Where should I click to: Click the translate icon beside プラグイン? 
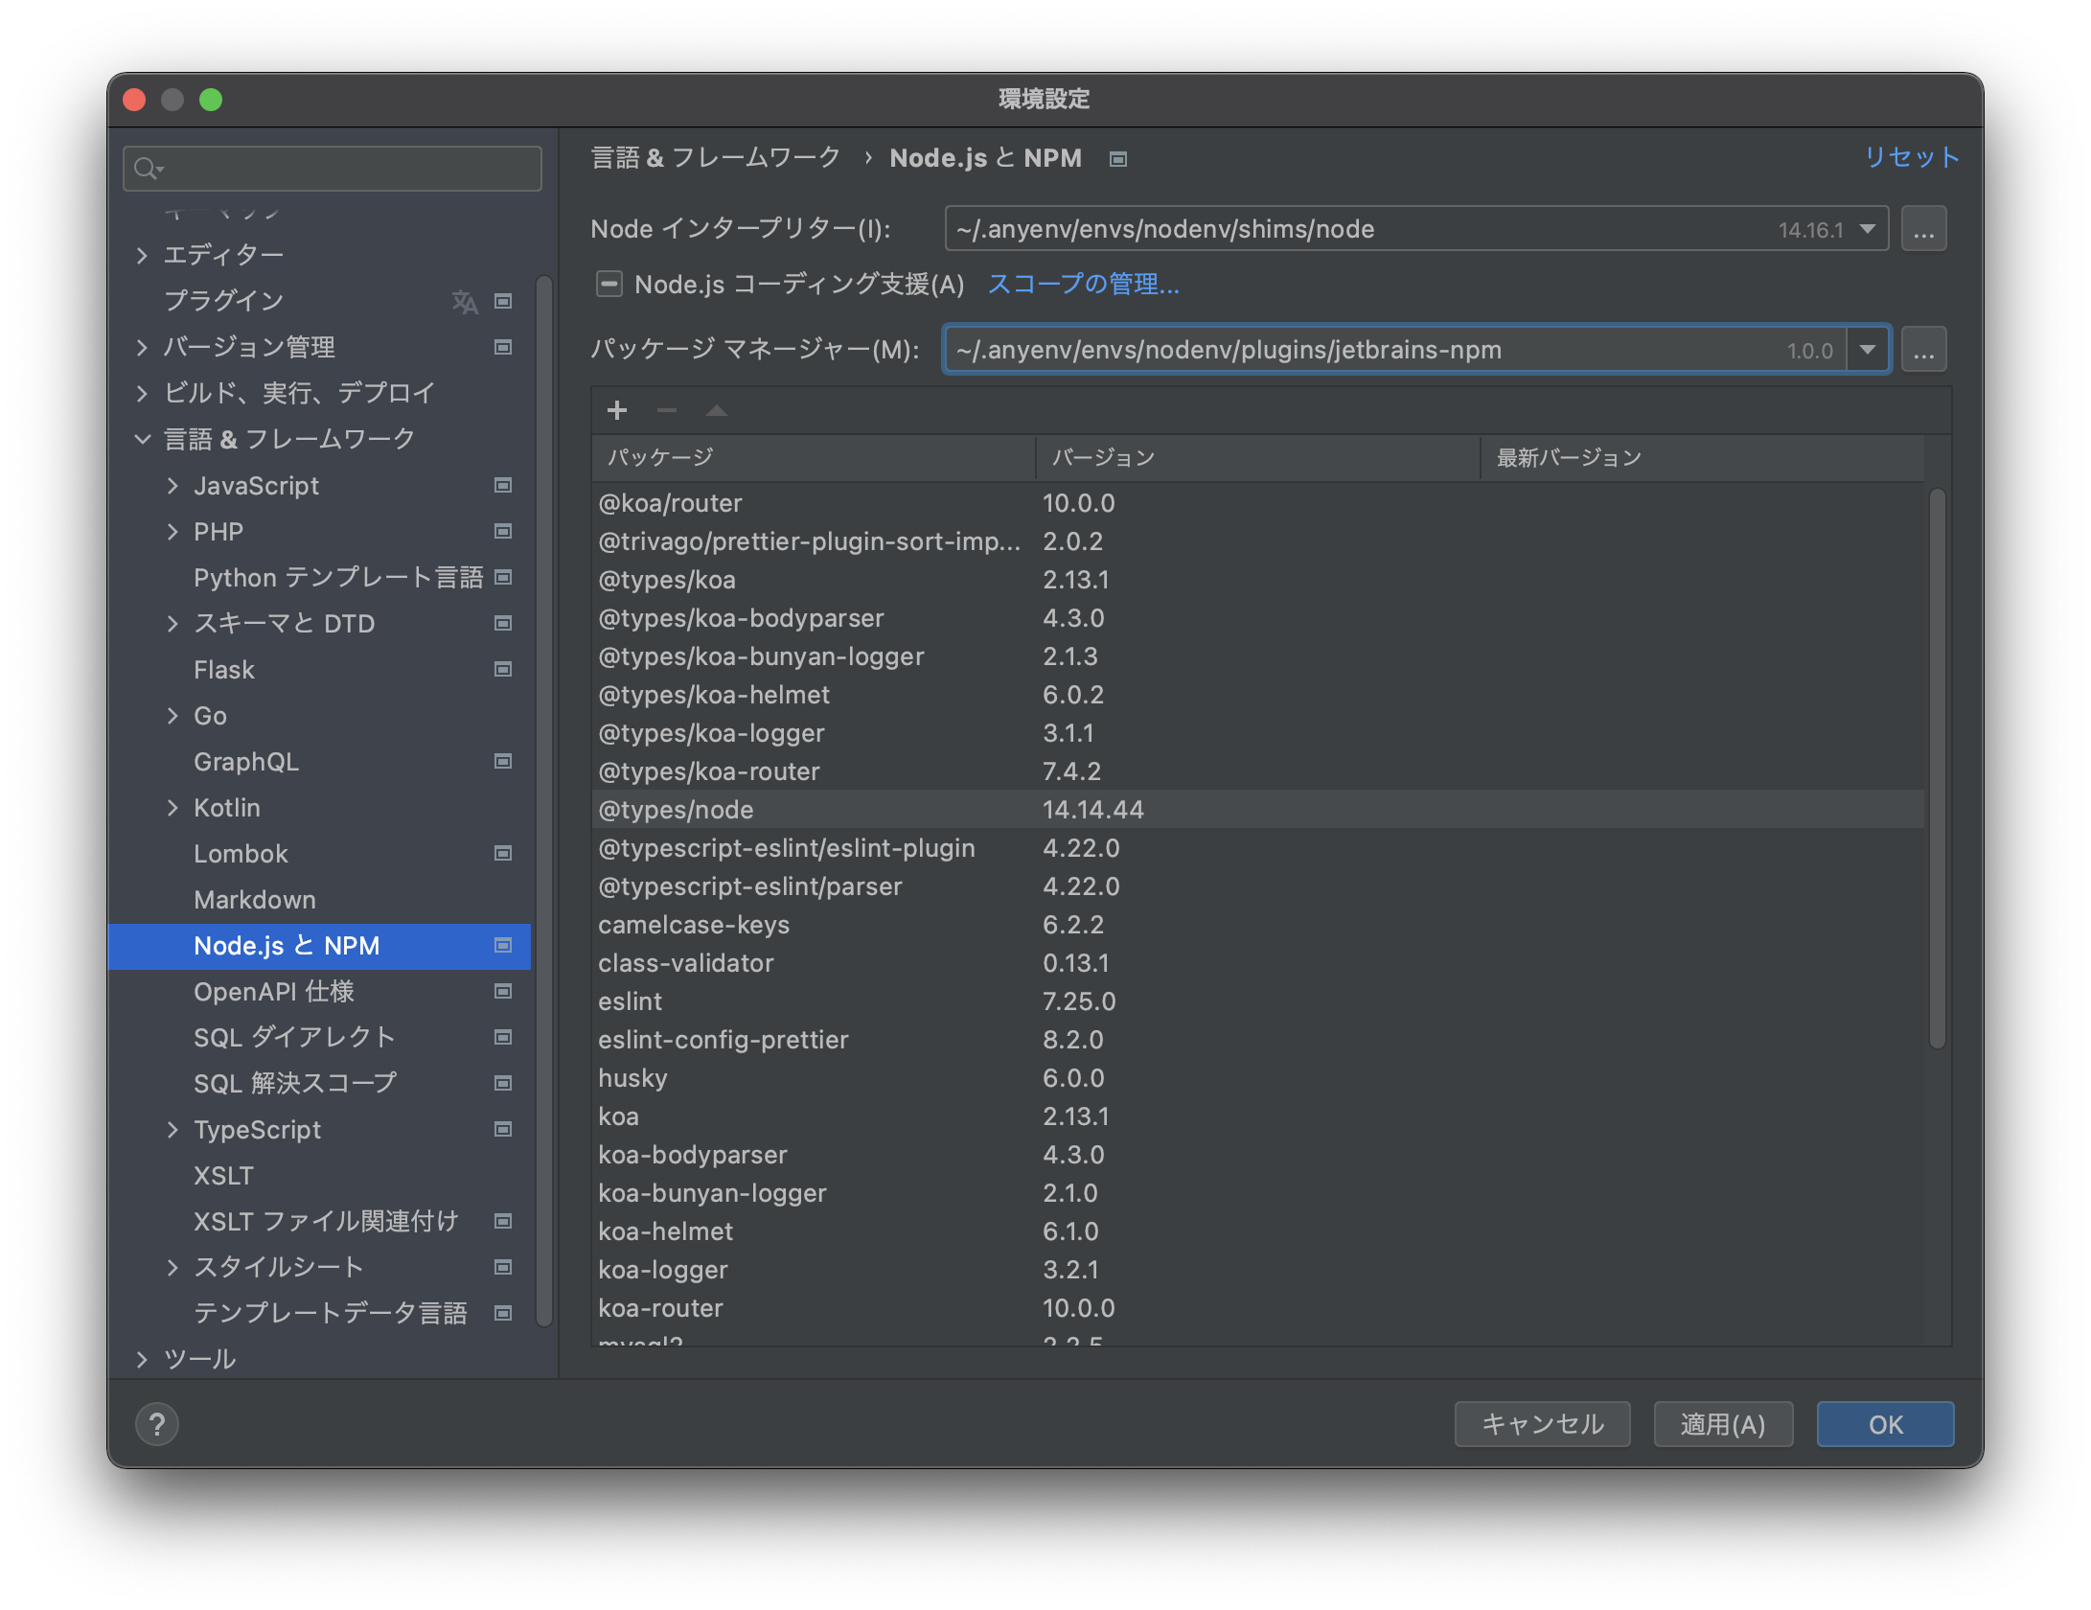tap(465, 302)
